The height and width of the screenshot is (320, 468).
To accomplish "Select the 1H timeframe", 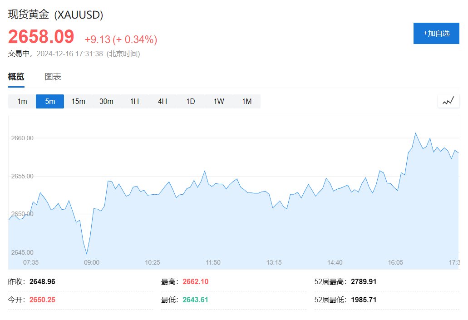I will (134, 101).
